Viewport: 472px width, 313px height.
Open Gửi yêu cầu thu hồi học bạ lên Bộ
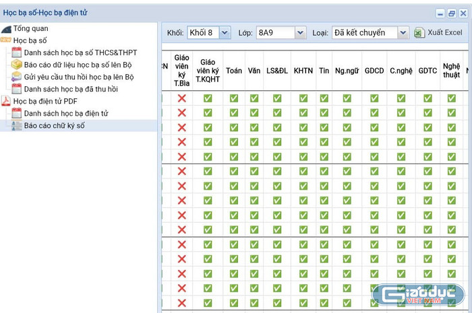pyautogui.click(x=79, y=77)
